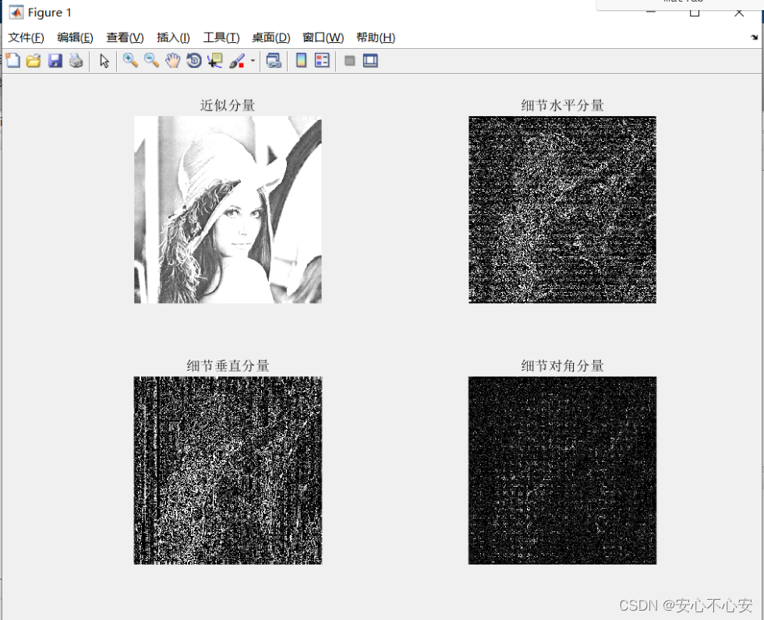Open the 文件(F) menu
The height and width of the screenshot is (620, 764).
tap(27, 37)
